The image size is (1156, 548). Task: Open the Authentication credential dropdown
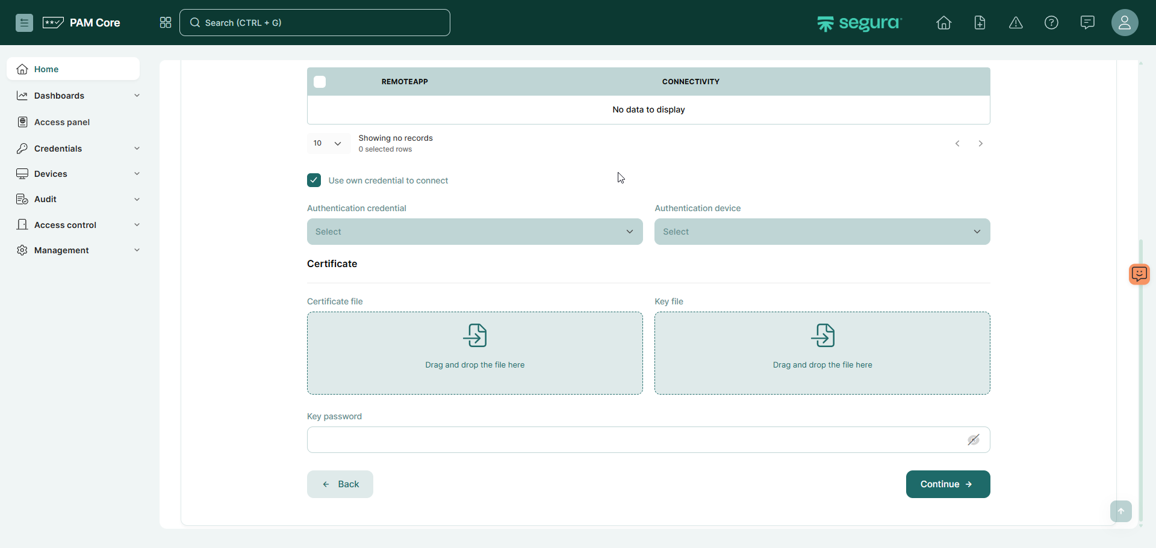[474, 232]
